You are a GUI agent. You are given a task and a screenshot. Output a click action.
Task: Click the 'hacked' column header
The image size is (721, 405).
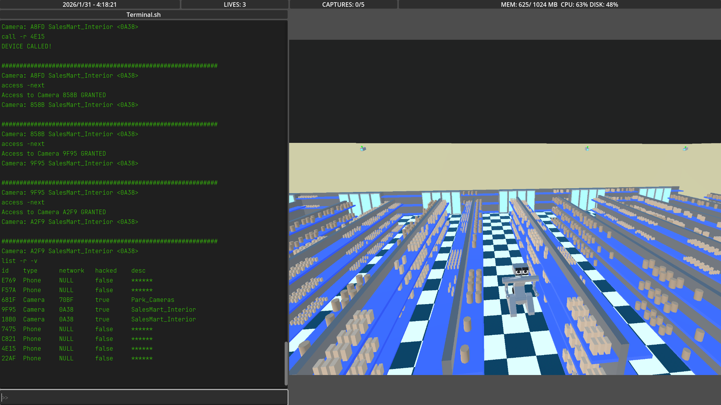[106, 271]
